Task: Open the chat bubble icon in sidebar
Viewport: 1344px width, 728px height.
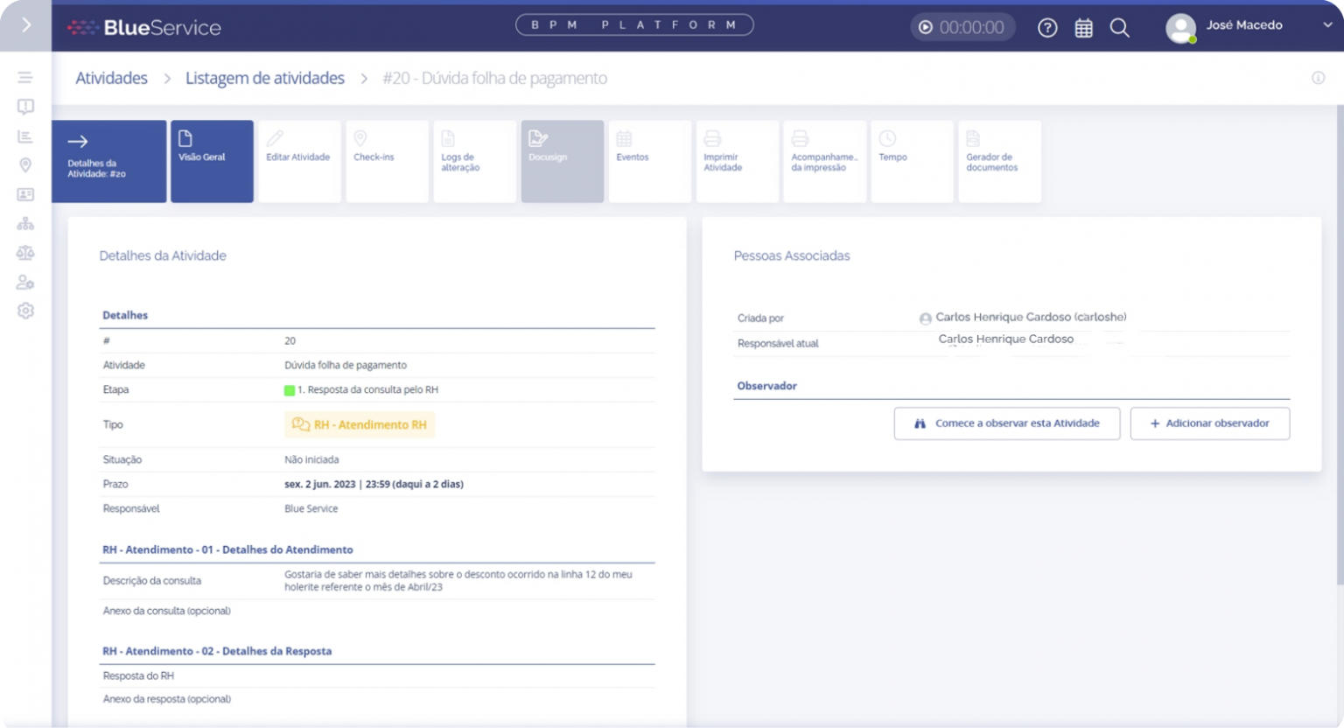Action: point(25,107)
